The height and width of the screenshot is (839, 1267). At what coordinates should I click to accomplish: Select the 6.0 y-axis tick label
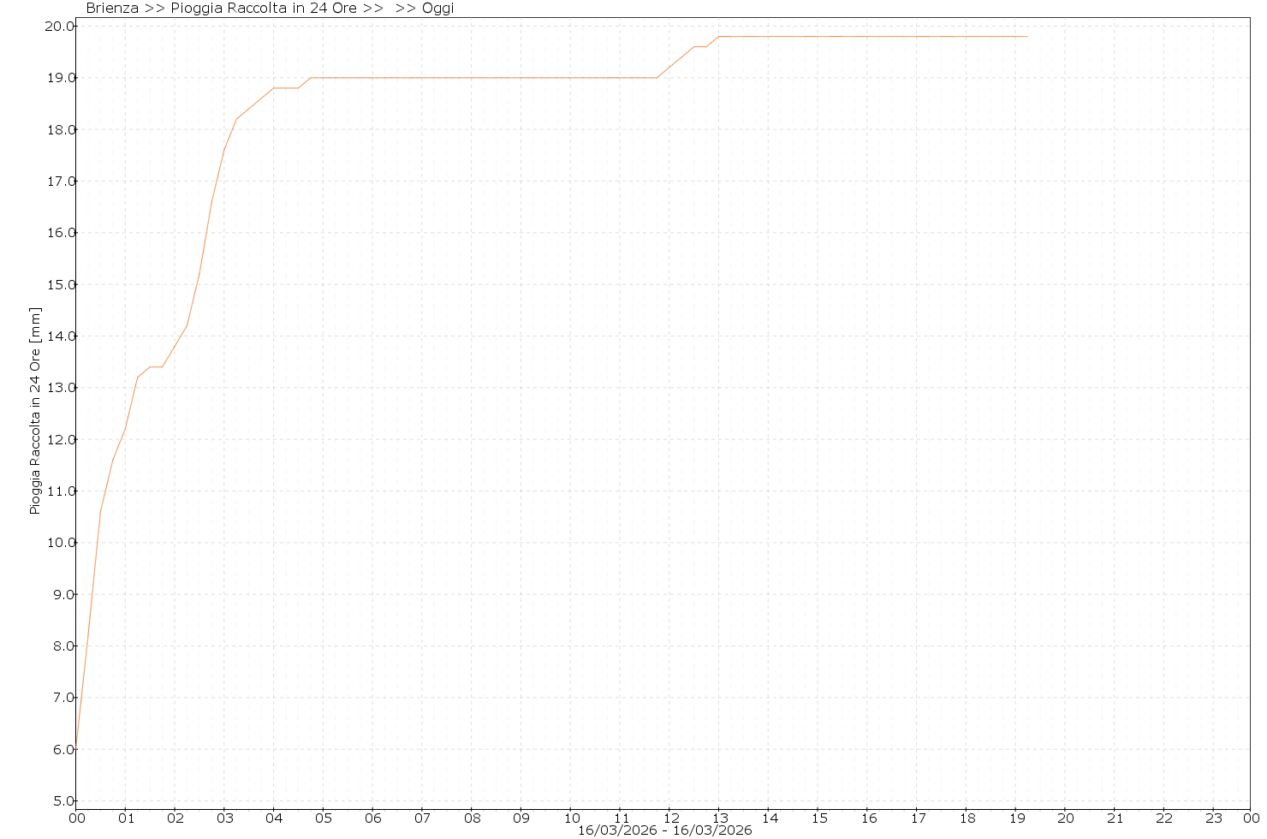pos(62,749)
